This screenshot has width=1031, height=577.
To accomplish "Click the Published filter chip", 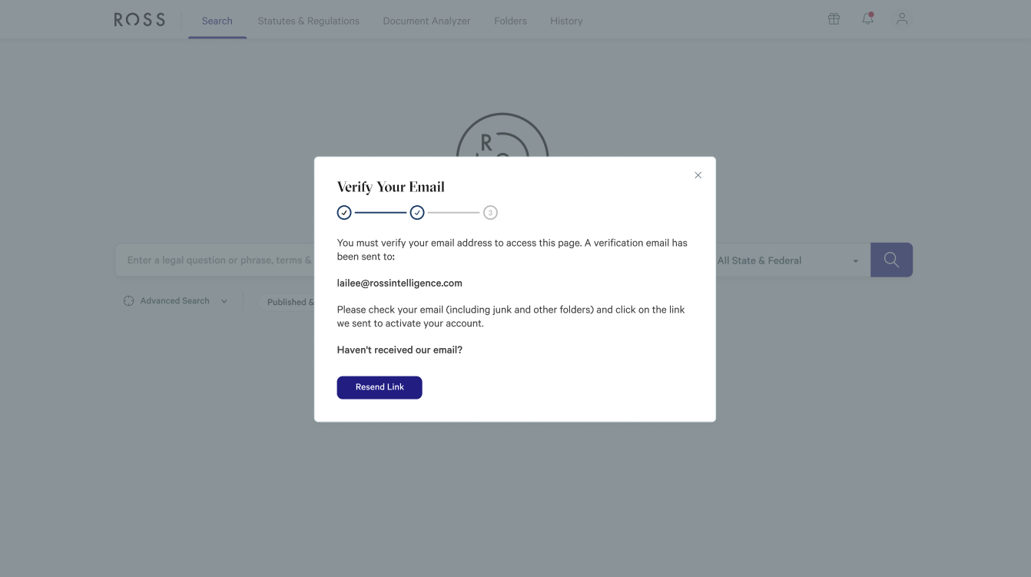I will point(288,302).
